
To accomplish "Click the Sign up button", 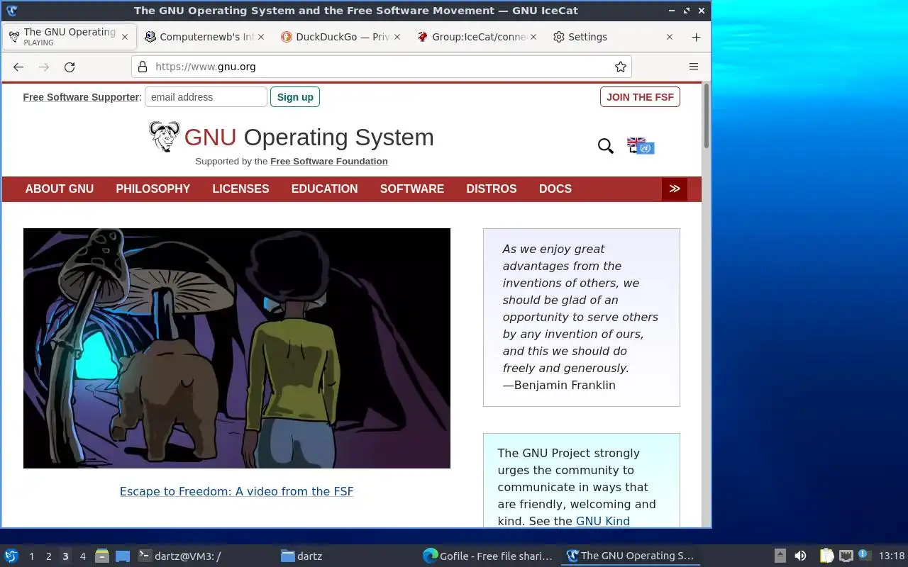I will (295, 97).
